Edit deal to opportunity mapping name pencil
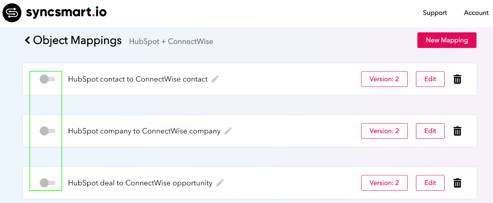The height and width of the screenshot is (203, 493). coord(220,183)
